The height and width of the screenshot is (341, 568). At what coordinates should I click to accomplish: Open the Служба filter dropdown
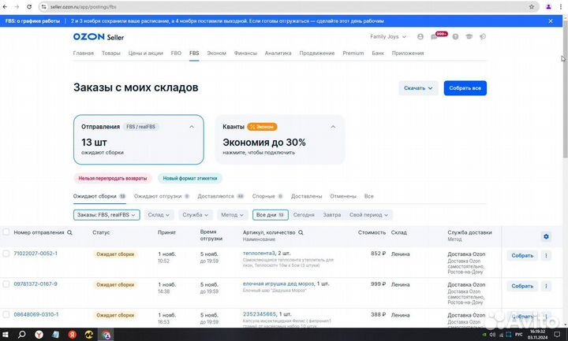coord(196,215)
